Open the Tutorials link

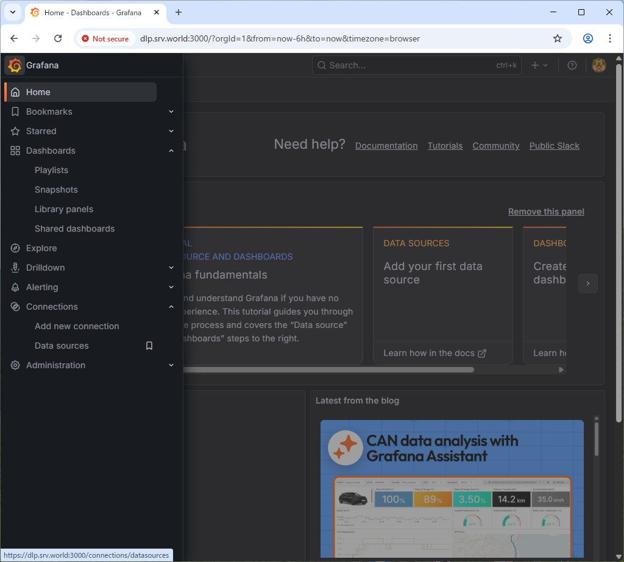click(x=445, y=146)
